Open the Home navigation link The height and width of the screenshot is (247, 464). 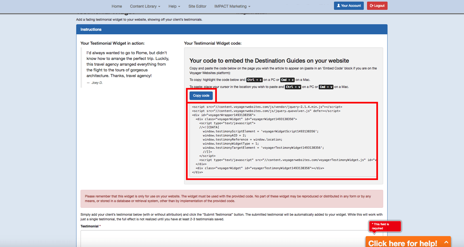click(117, 6)
